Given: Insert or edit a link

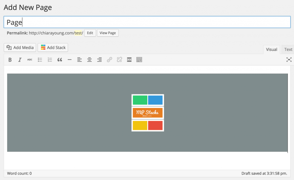Looking at the screenshot, I should (x=109, y=60).
